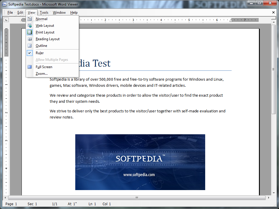This screenshot has width=279, height=209.
Task: Click the Word Viewer title bar icon
Action: 4,4
